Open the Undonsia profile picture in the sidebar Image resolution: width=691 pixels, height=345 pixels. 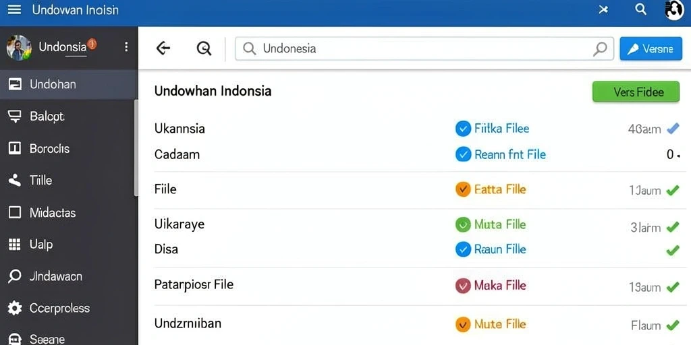click(x=19, y=48)
